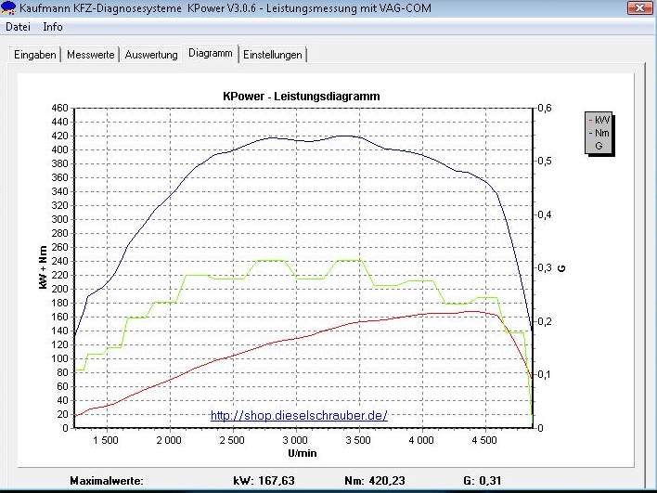Go to the Einstellungen tab

pyautogui.click(x=273, y=55)
